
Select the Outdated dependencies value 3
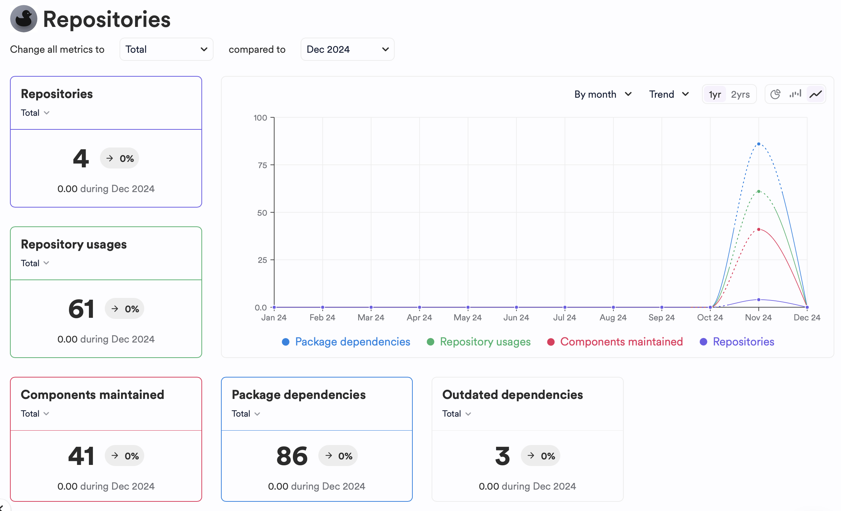[x=502, y=456]
